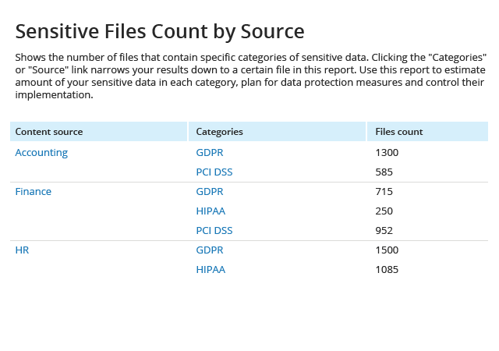This screenshot has width=499, height=351.
Task: Select HIPAA category with 250 files
Action: 211,211
